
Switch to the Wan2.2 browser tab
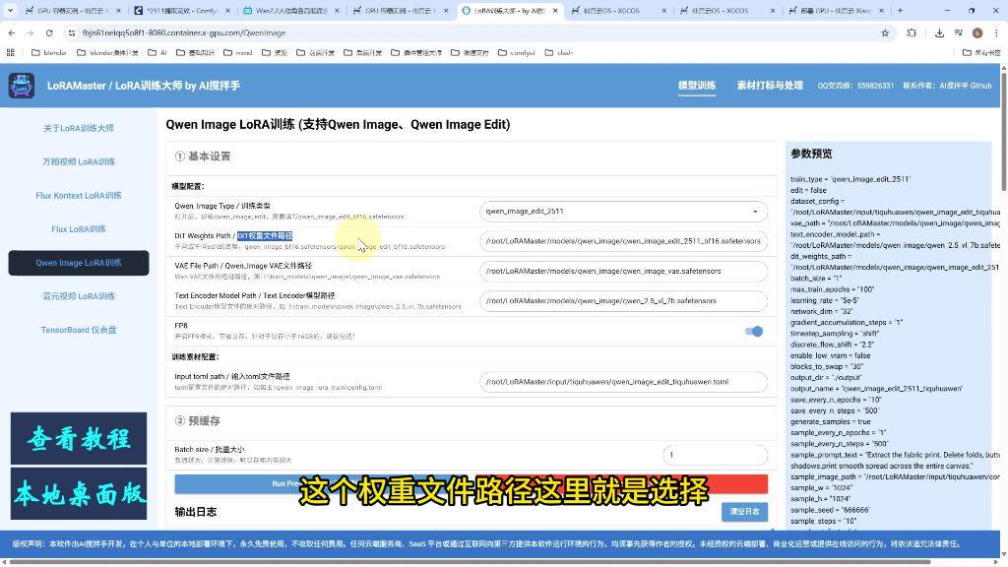(291, 11)
